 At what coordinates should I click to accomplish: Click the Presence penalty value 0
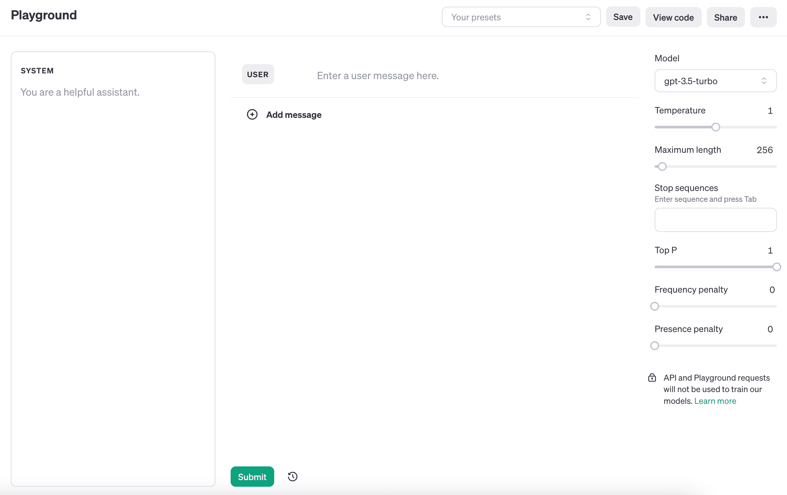tap(770, 329)
